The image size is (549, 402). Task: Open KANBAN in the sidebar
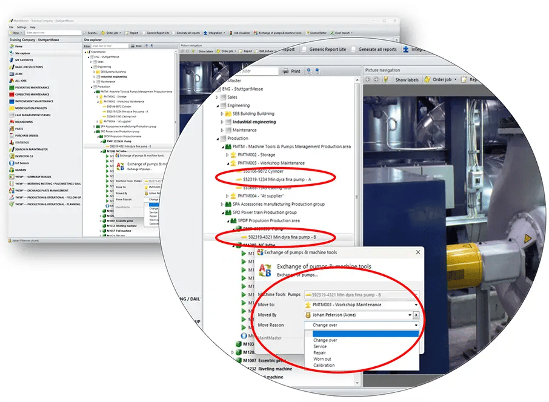point(21,170)
